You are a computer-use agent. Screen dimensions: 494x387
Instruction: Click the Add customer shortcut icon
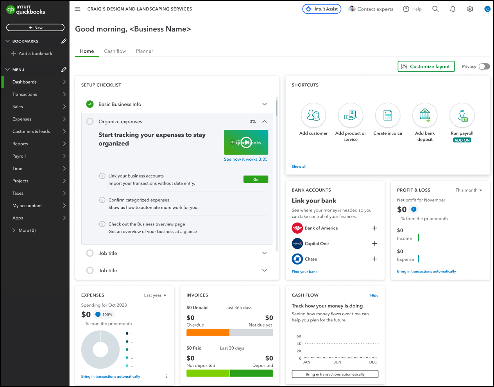(313, 115)
